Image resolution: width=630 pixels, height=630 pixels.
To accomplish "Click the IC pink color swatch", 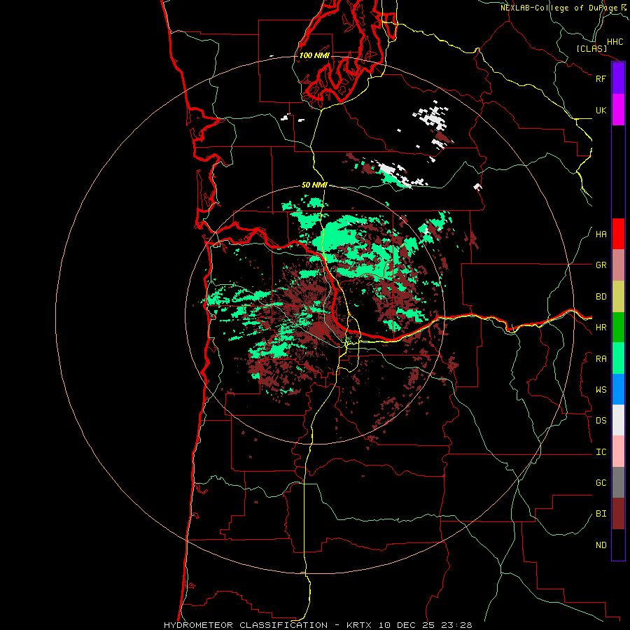I will pos(618,451).
